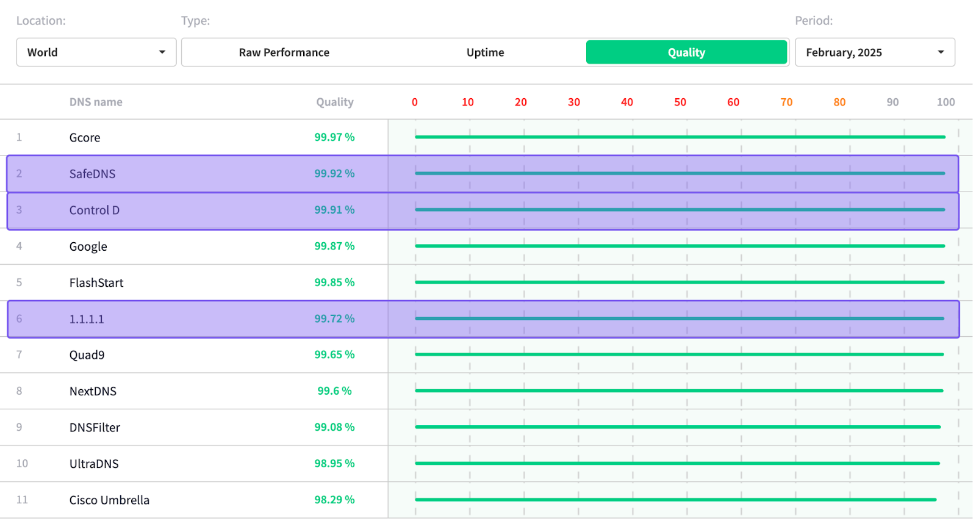
Task: Click the 99.92 % quality value
Action: tap(334, 173)
